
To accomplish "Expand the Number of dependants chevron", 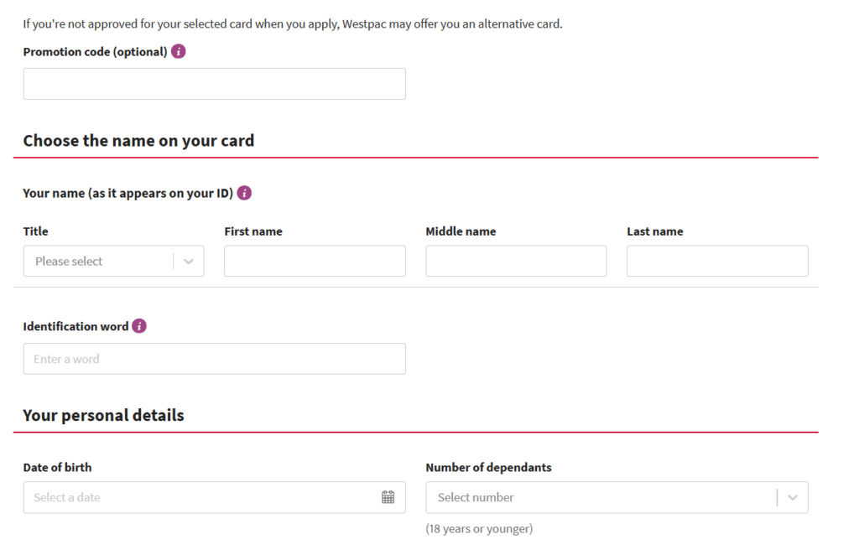I will tap(793, 497).
